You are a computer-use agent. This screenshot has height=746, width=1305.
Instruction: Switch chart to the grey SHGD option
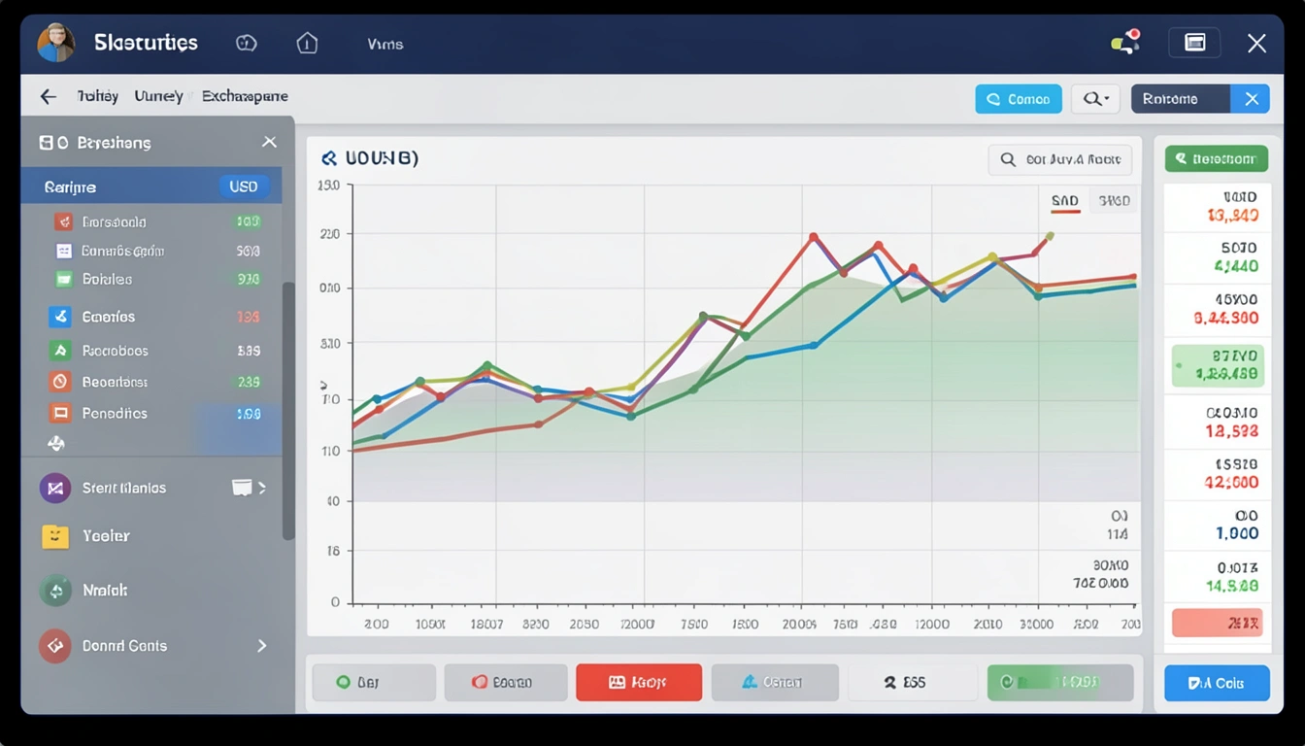click(1113, 201)
